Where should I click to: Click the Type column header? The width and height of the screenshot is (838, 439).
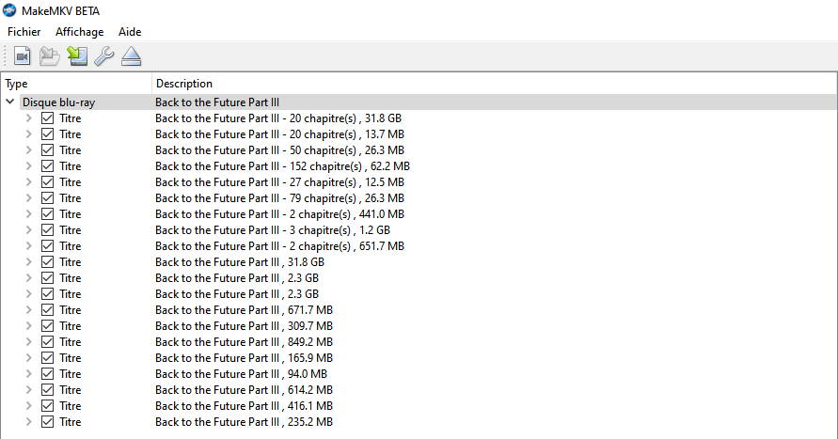point(17,84)
